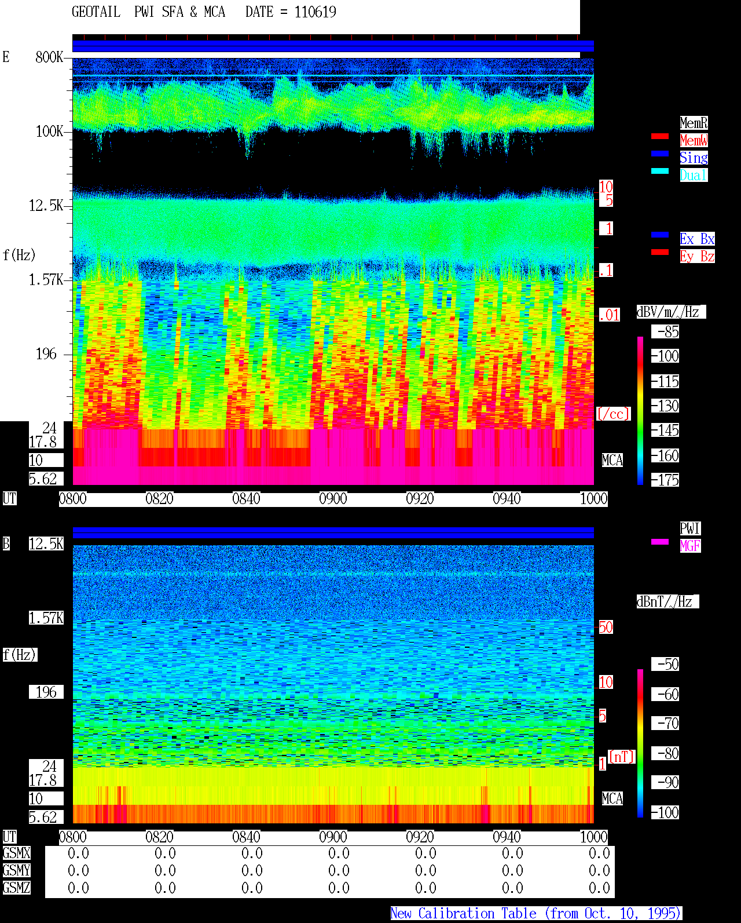Click the red MemW legend swatch

click(660, 137)
